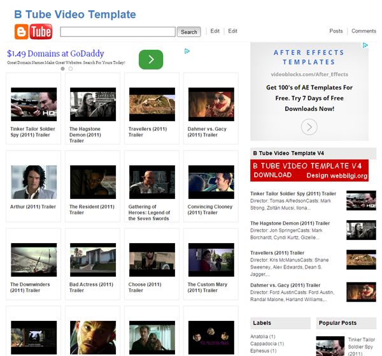The height and width of the screenshot is (356, 382).
Task: Click Dahmer vs. Gacy (2011) Trailer grid title
Action: (207, 132)
